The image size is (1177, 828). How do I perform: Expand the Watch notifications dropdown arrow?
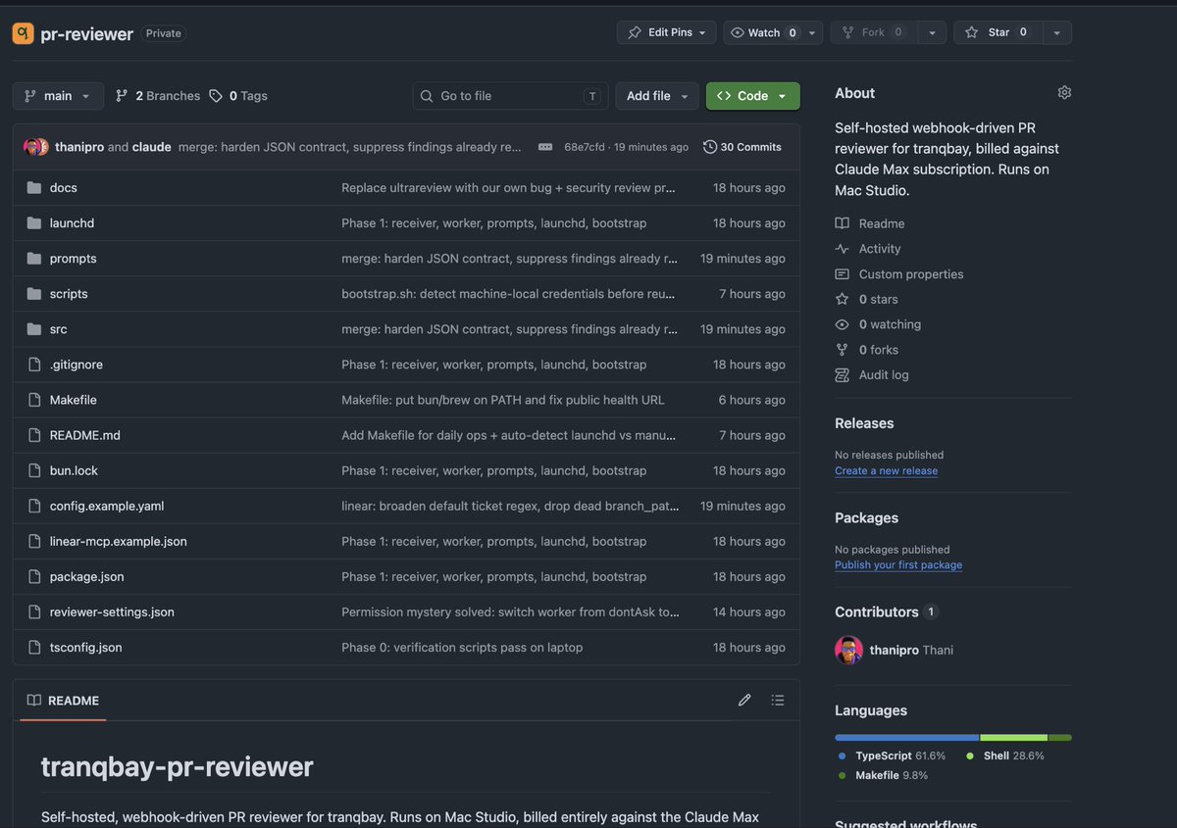(812, 32)
